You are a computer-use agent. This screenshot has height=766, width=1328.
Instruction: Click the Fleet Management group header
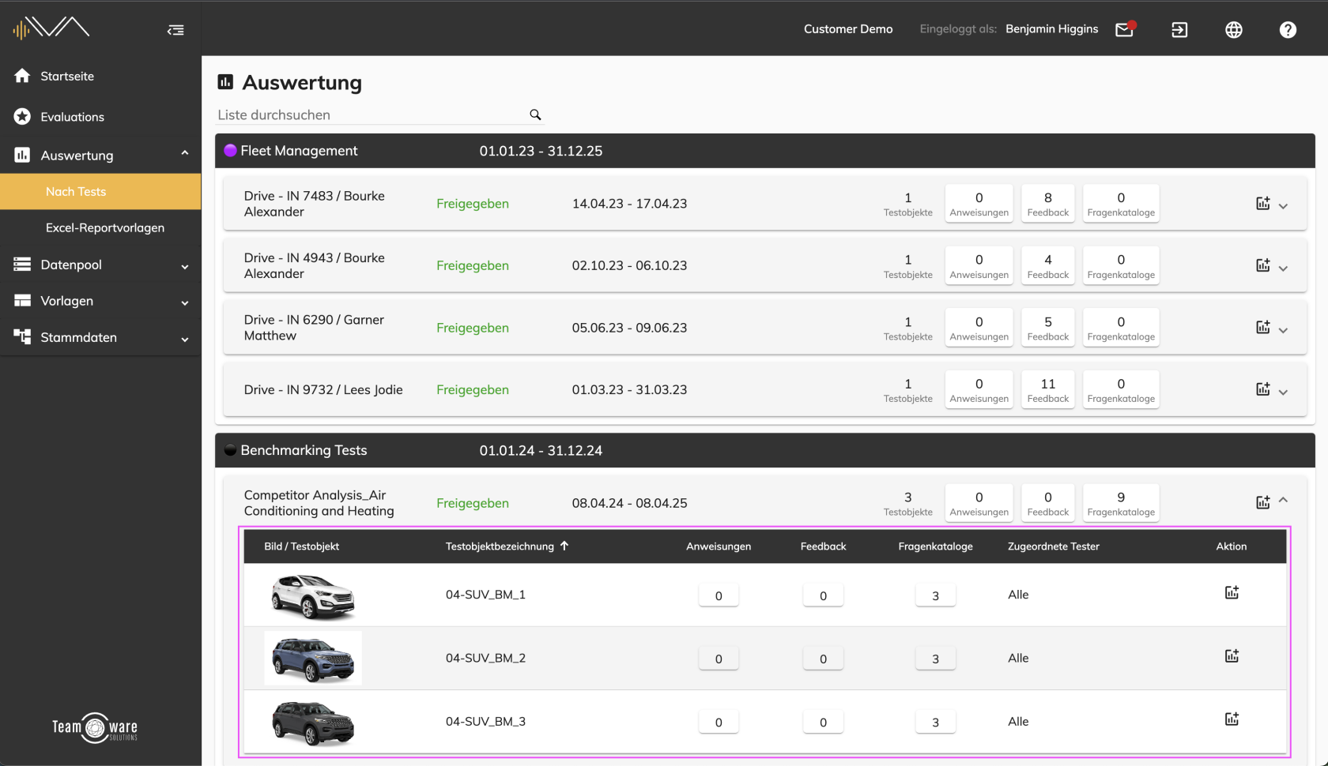pos(765,151)
